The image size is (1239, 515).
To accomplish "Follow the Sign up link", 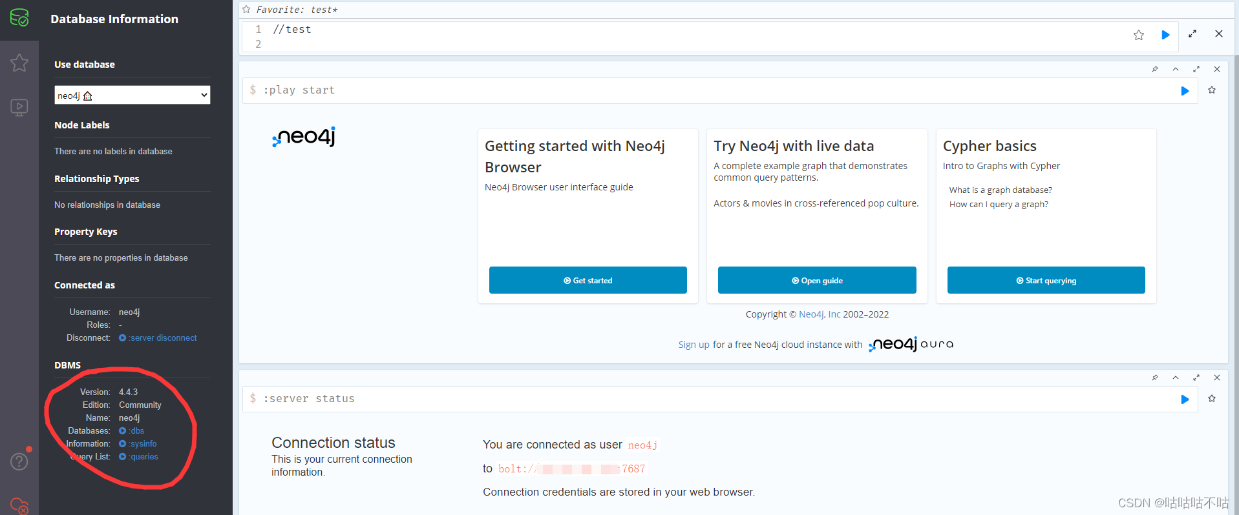I will (694, 345).
